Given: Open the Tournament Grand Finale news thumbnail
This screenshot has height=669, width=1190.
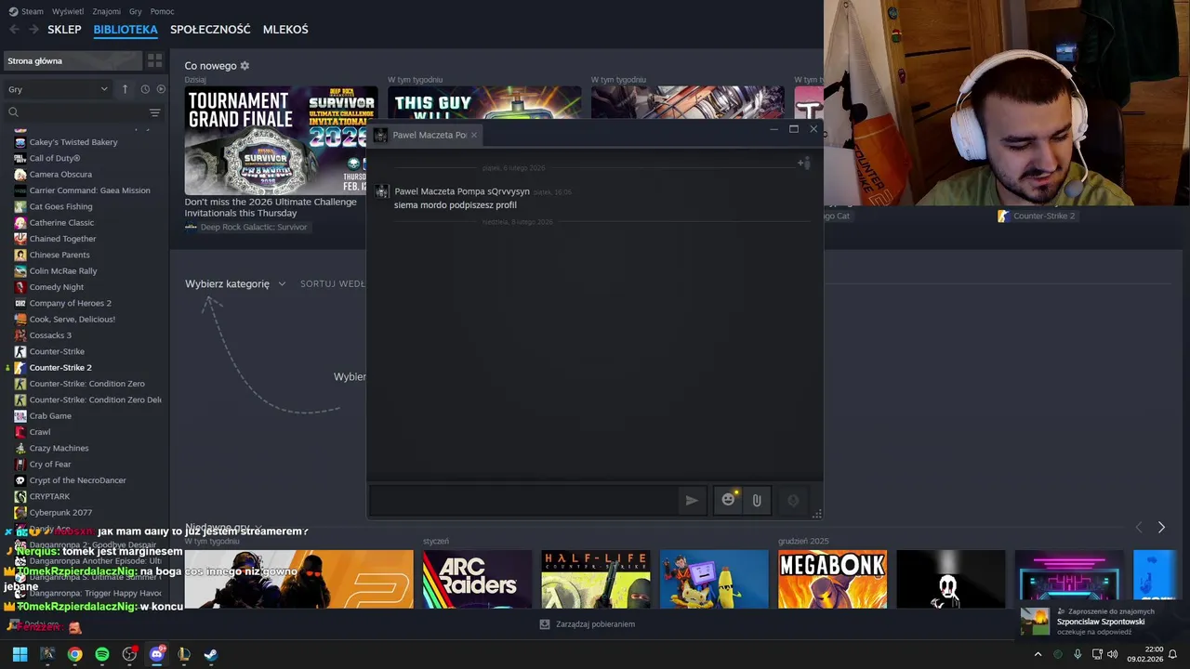Looking at the screenshot, I should [281, 140].
